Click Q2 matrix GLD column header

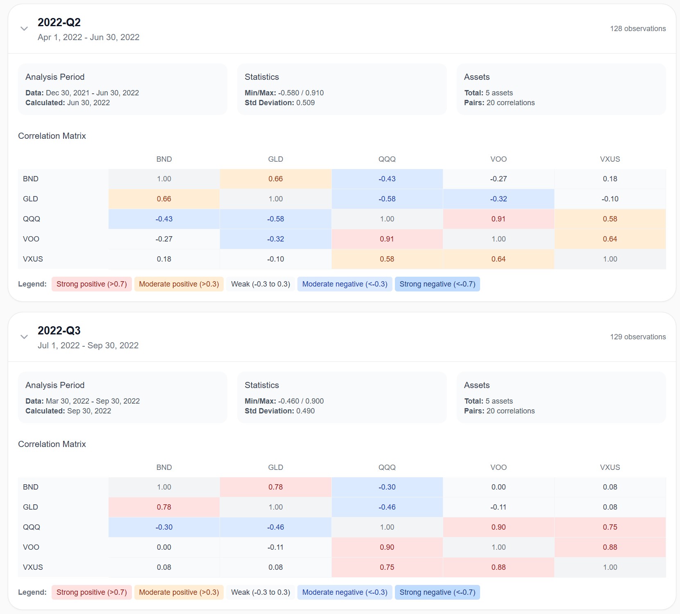click(x=276, y=159)
